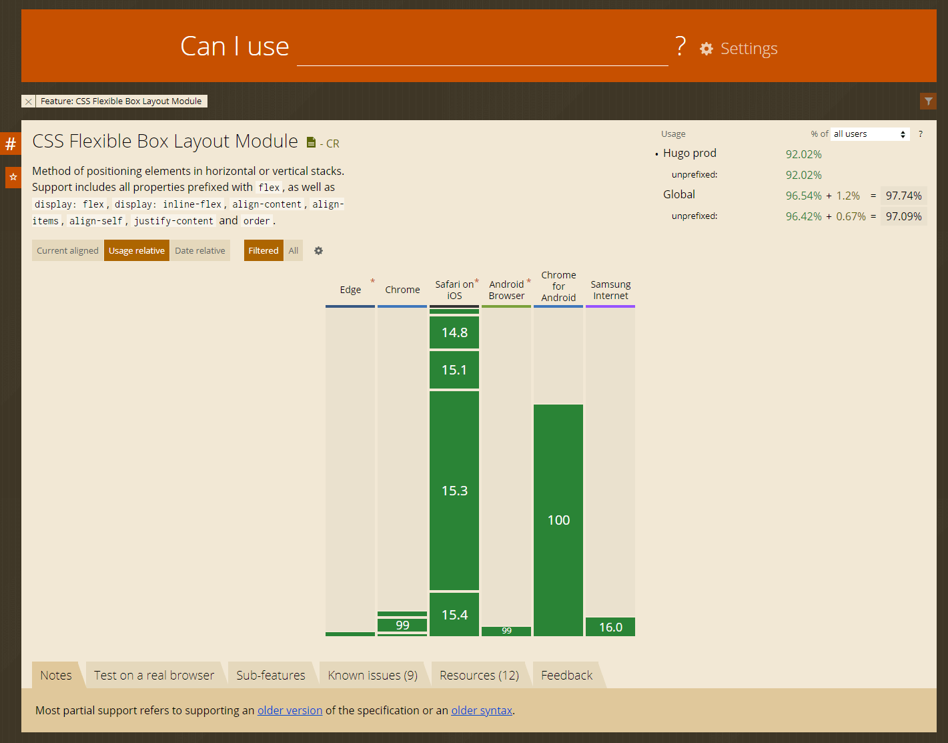
Task: Select Safari on iOS 15.1 cell
Action: [454, 370]
